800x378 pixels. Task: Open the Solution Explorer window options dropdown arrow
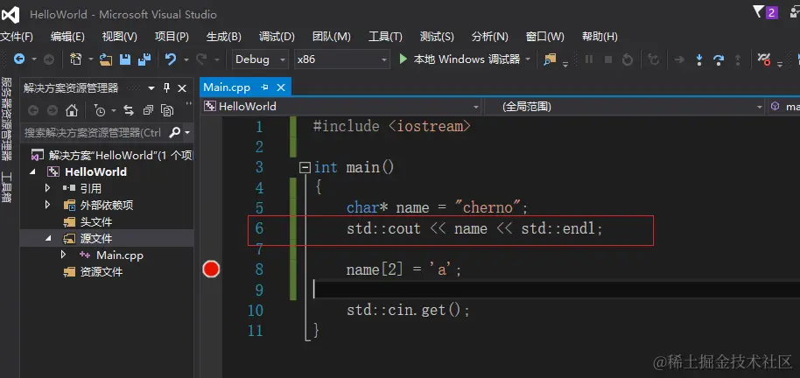(x=151, y=88)
